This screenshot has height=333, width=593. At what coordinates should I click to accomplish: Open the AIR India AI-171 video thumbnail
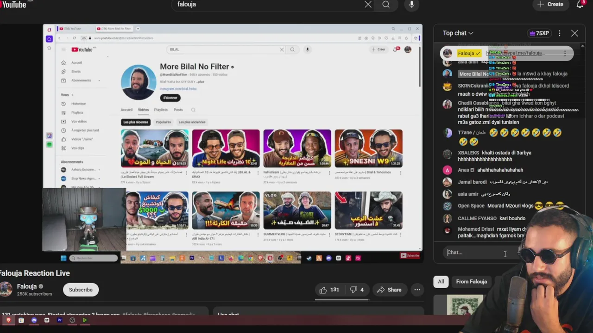click(x=226, y=210)
